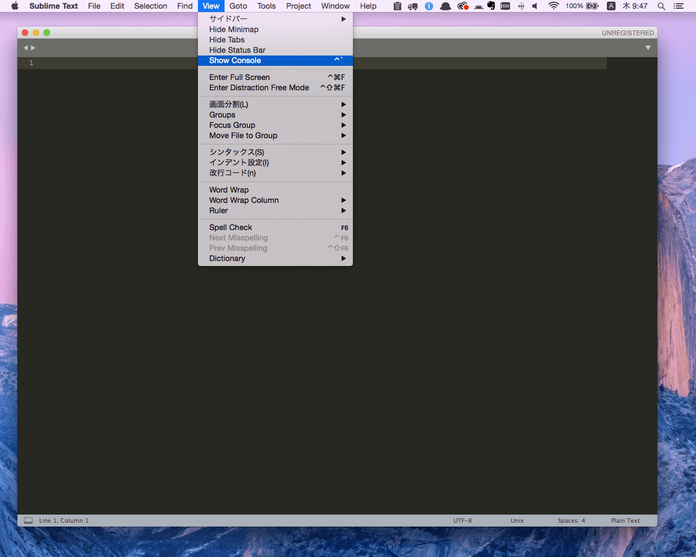The height and width of the screenshot is (557, 696).
Task: Click the UNREGISTERED title bar label
Action: pos(628,33)
